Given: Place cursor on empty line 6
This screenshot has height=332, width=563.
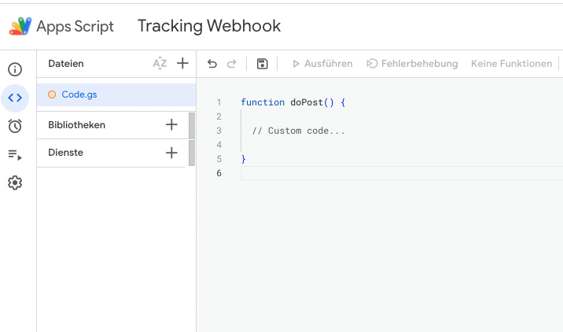Looking at the screenshot, I should click(x=402, y=173).
